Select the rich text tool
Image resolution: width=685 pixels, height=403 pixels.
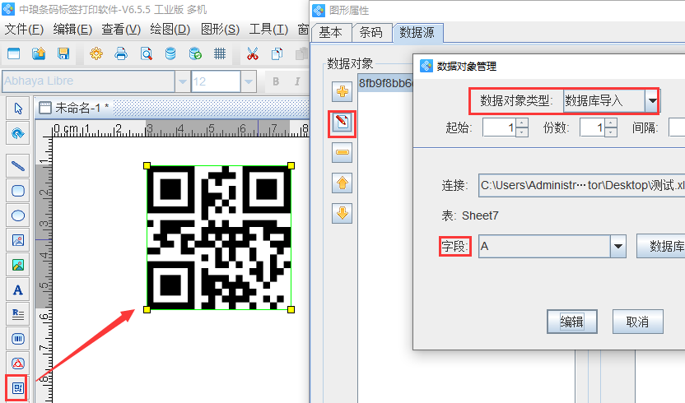18,314
